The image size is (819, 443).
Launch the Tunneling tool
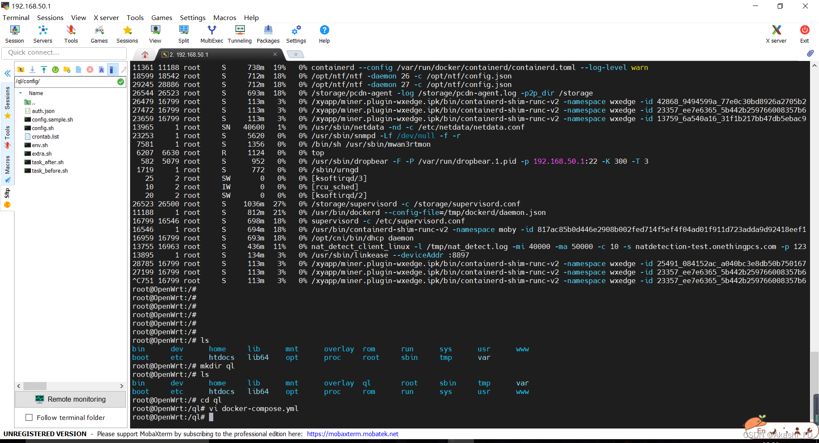[239, 34]
